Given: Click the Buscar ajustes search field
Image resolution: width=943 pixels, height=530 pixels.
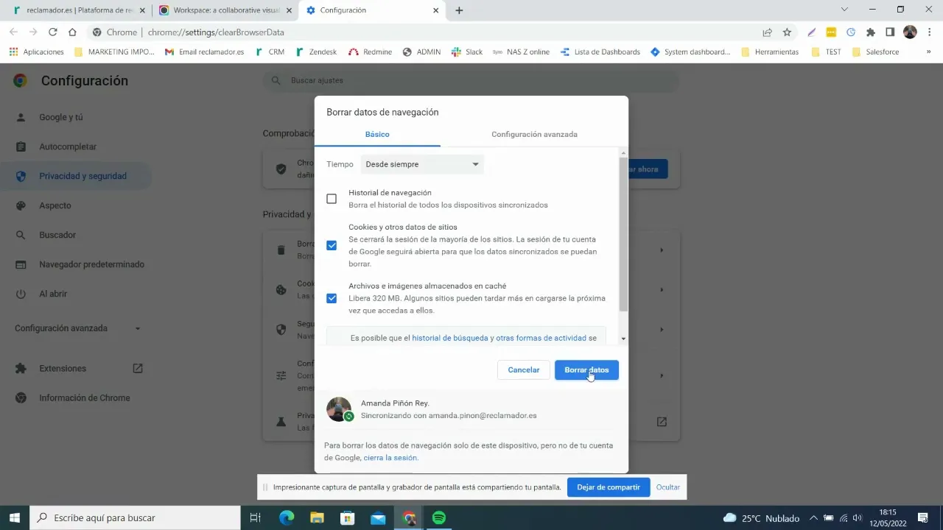Looking at the screenshot, I should click(x=470, y=80).
